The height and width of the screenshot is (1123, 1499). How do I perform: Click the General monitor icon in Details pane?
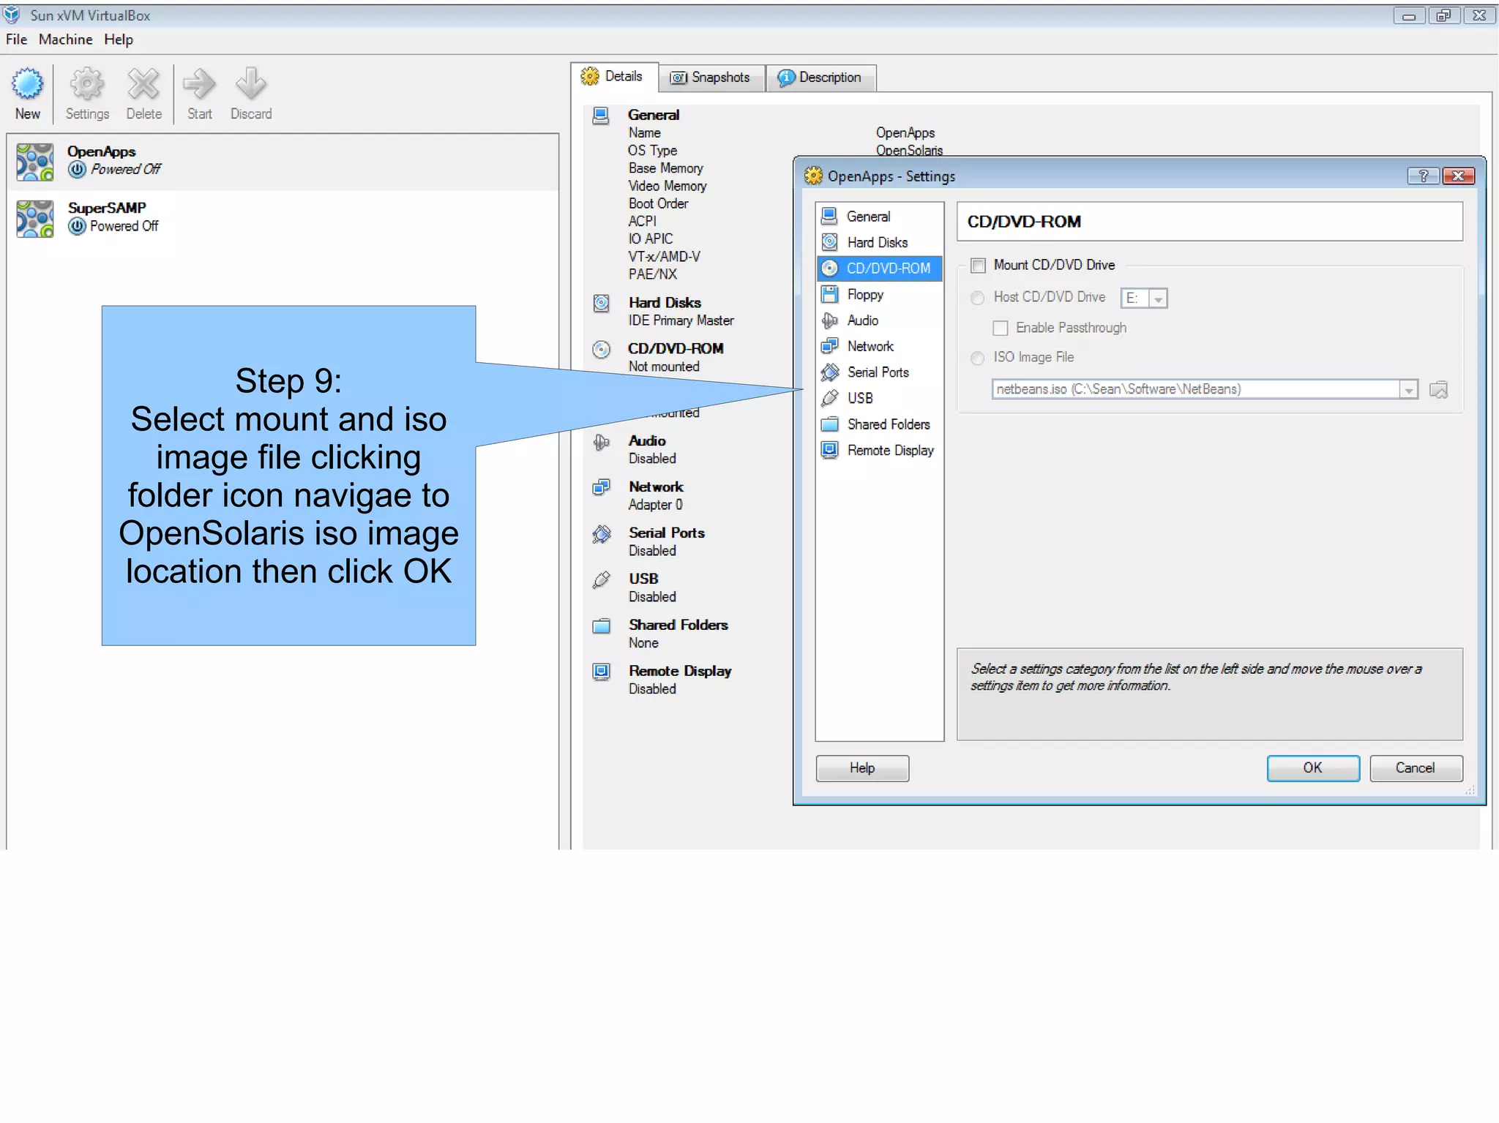[601, 116]
